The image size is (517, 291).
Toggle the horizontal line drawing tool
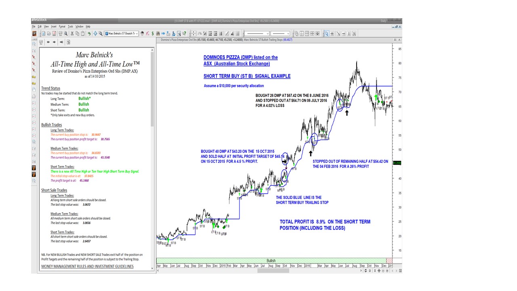pos(343,34)
